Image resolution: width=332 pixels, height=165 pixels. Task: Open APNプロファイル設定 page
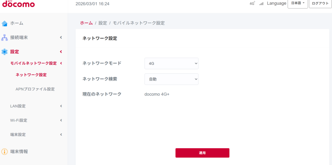click(35, 89)
